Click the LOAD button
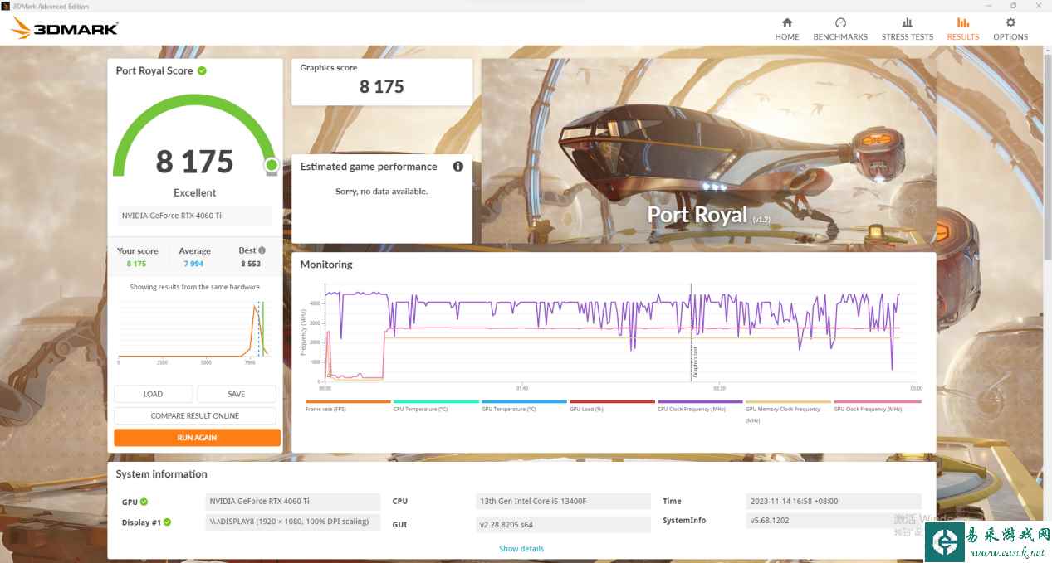The height and width of the screenshot is (563, 1052). coord(153,394)
